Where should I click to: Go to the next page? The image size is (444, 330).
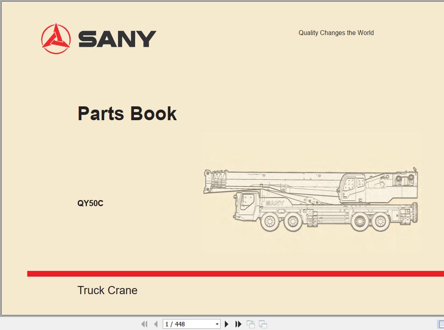click(227, 324)
